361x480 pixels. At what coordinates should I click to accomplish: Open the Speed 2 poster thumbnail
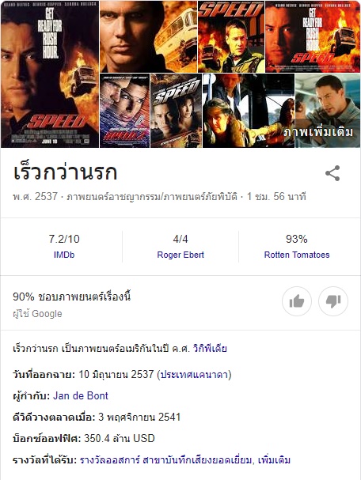(x=125, y=111)
